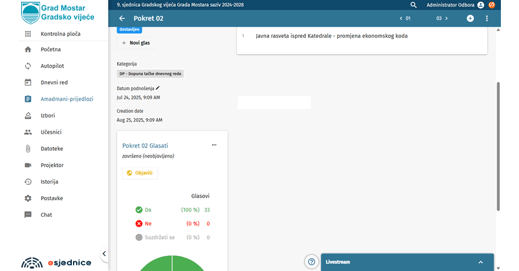Click the green pie chart vote segment
This screenshot has height=271, width=519.
click(x=172, y=264)
